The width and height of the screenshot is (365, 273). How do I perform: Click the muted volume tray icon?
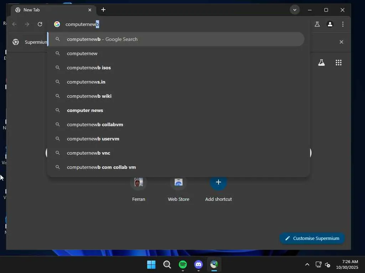[328, 264]
